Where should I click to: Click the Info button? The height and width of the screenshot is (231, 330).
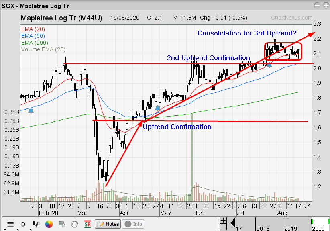[x=133, y=224]
